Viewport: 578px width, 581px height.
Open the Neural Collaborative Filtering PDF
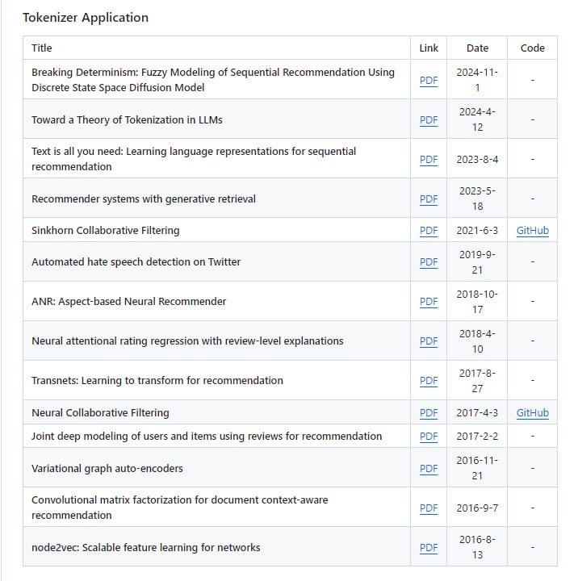tap(429, 412)
